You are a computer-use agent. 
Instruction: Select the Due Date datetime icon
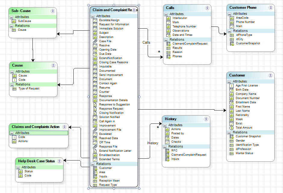click(x=95, y=54)
